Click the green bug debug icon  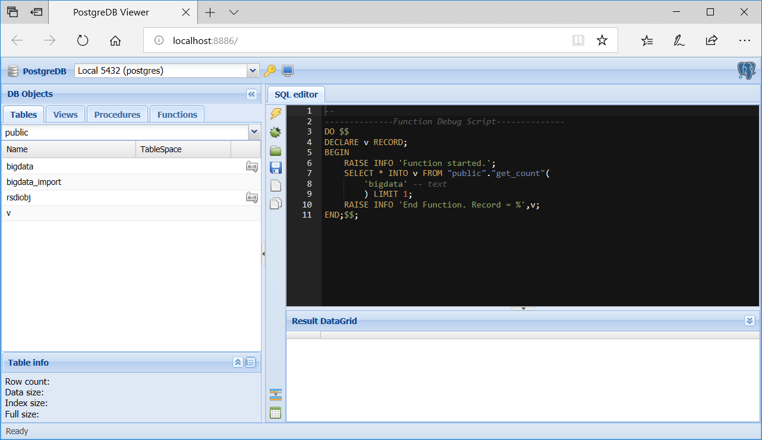pyautogui.click(x=276, y=132)
